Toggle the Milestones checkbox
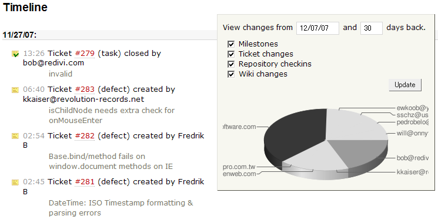Screen dimensions: 438x219 (231, 44)
